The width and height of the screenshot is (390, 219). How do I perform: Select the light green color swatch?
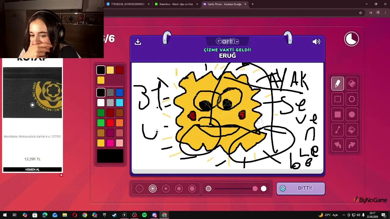click(101, 123)
